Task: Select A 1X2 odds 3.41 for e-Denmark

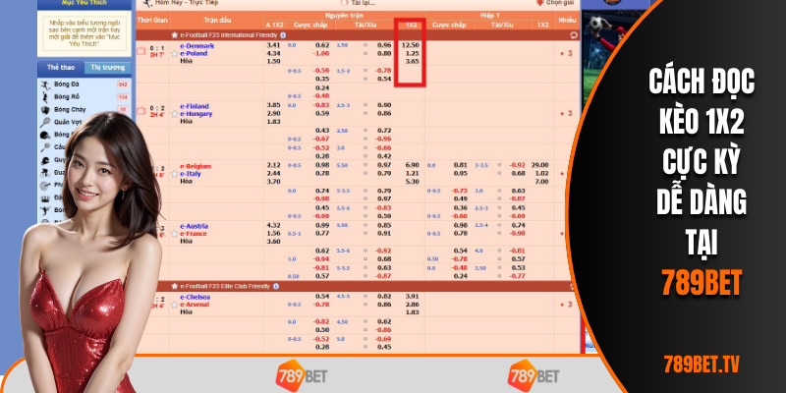Action: pos(274,45)
